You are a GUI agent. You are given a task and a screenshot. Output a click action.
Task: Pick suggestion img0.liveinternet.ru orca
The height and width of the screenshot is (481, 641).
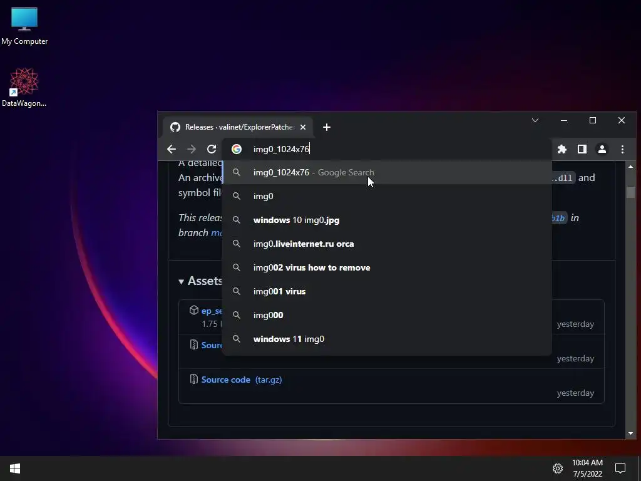pos(387,244)
